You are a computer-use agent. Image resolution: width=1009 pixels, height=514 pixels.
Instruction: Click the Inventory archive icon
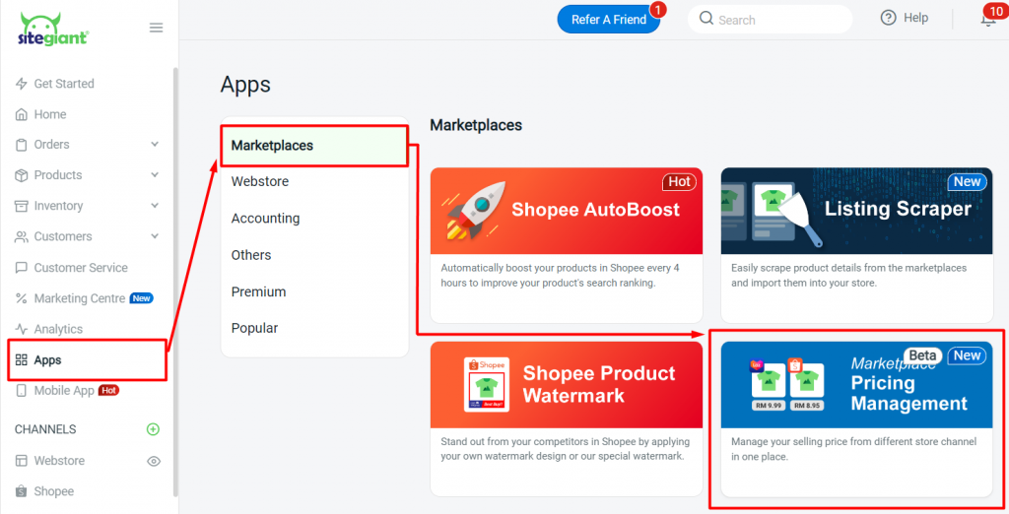click(x=22, y=206)
